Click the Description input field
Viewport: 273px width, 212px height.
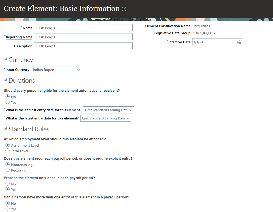pyautogui.click(x=83, y=46)
